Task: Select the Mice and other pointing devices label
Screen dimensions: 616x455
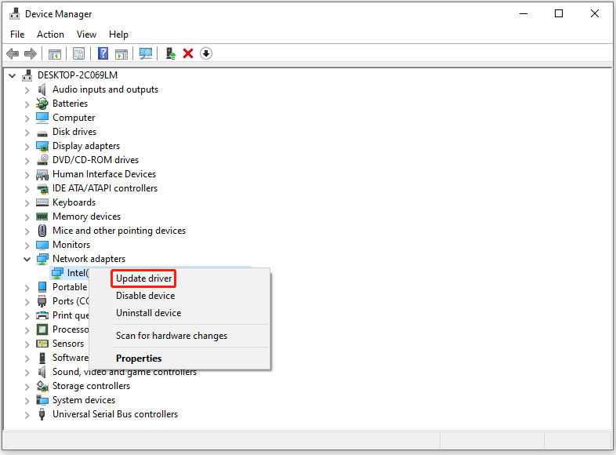Action: tap(119, 231)
